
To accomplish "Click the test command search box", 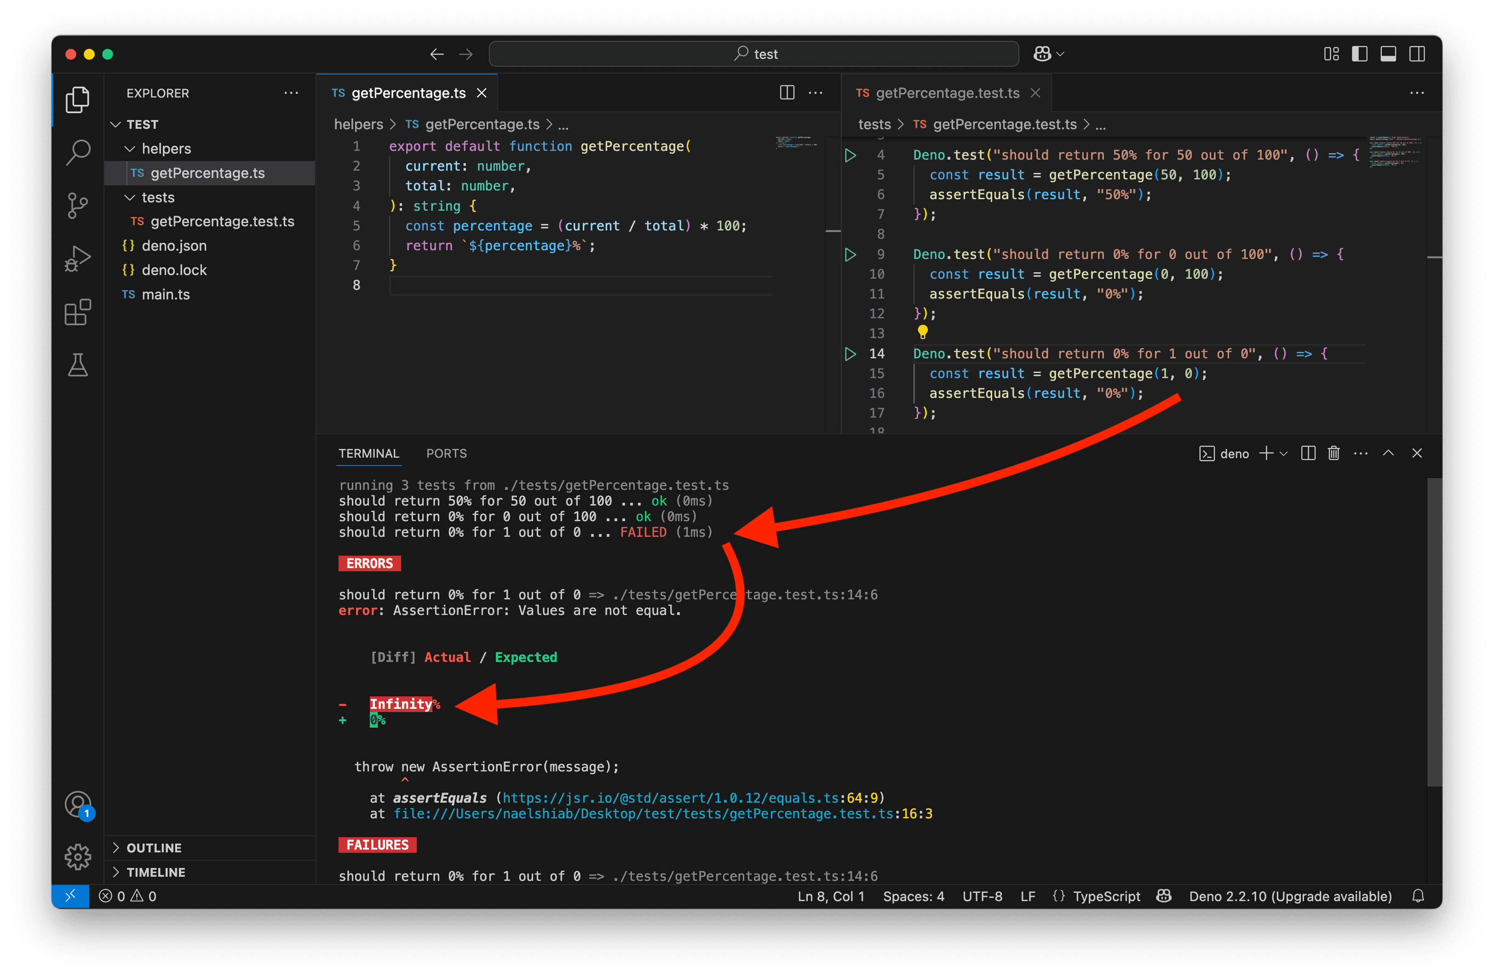I will [x=753, y=54].
